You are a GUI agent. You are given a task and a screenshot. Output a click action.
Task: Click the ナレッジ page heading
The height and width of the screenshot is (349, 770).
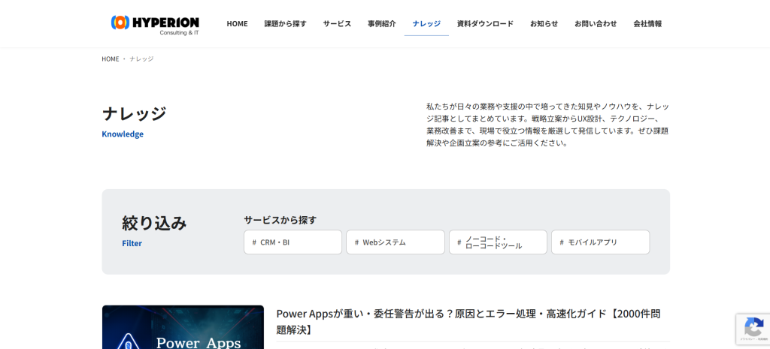[134, 113]
